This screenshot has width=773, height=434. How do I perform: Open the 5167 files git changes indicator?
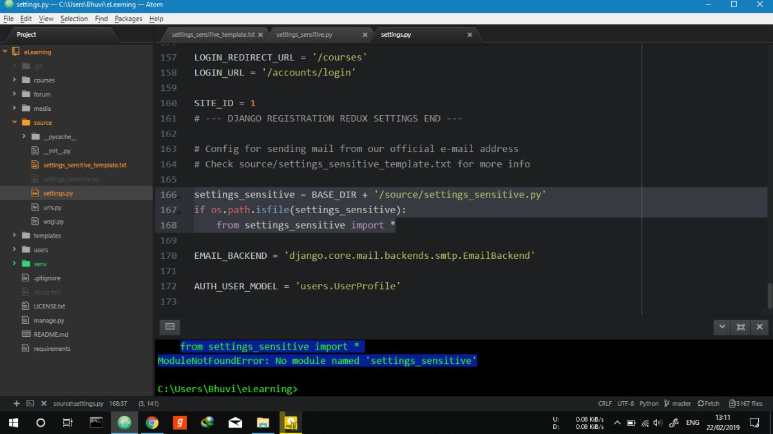coord(746,404)
